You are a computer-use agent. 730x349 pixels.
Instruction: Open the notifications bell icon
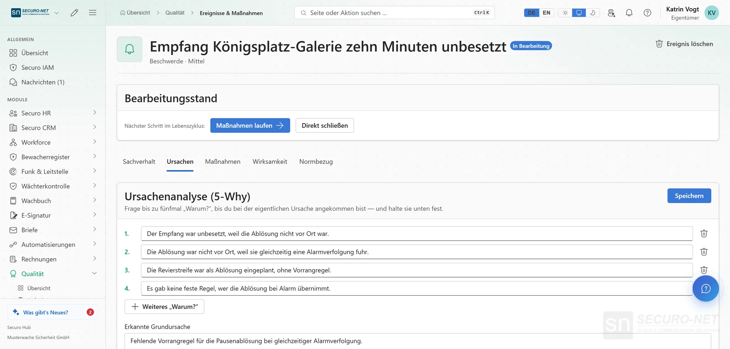tap(629, 13)
